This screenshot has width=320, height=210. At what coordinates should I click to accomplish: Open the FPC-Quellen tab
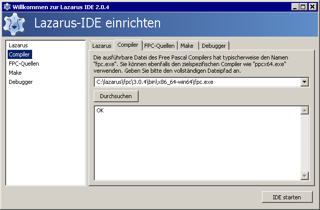[159, 46]
